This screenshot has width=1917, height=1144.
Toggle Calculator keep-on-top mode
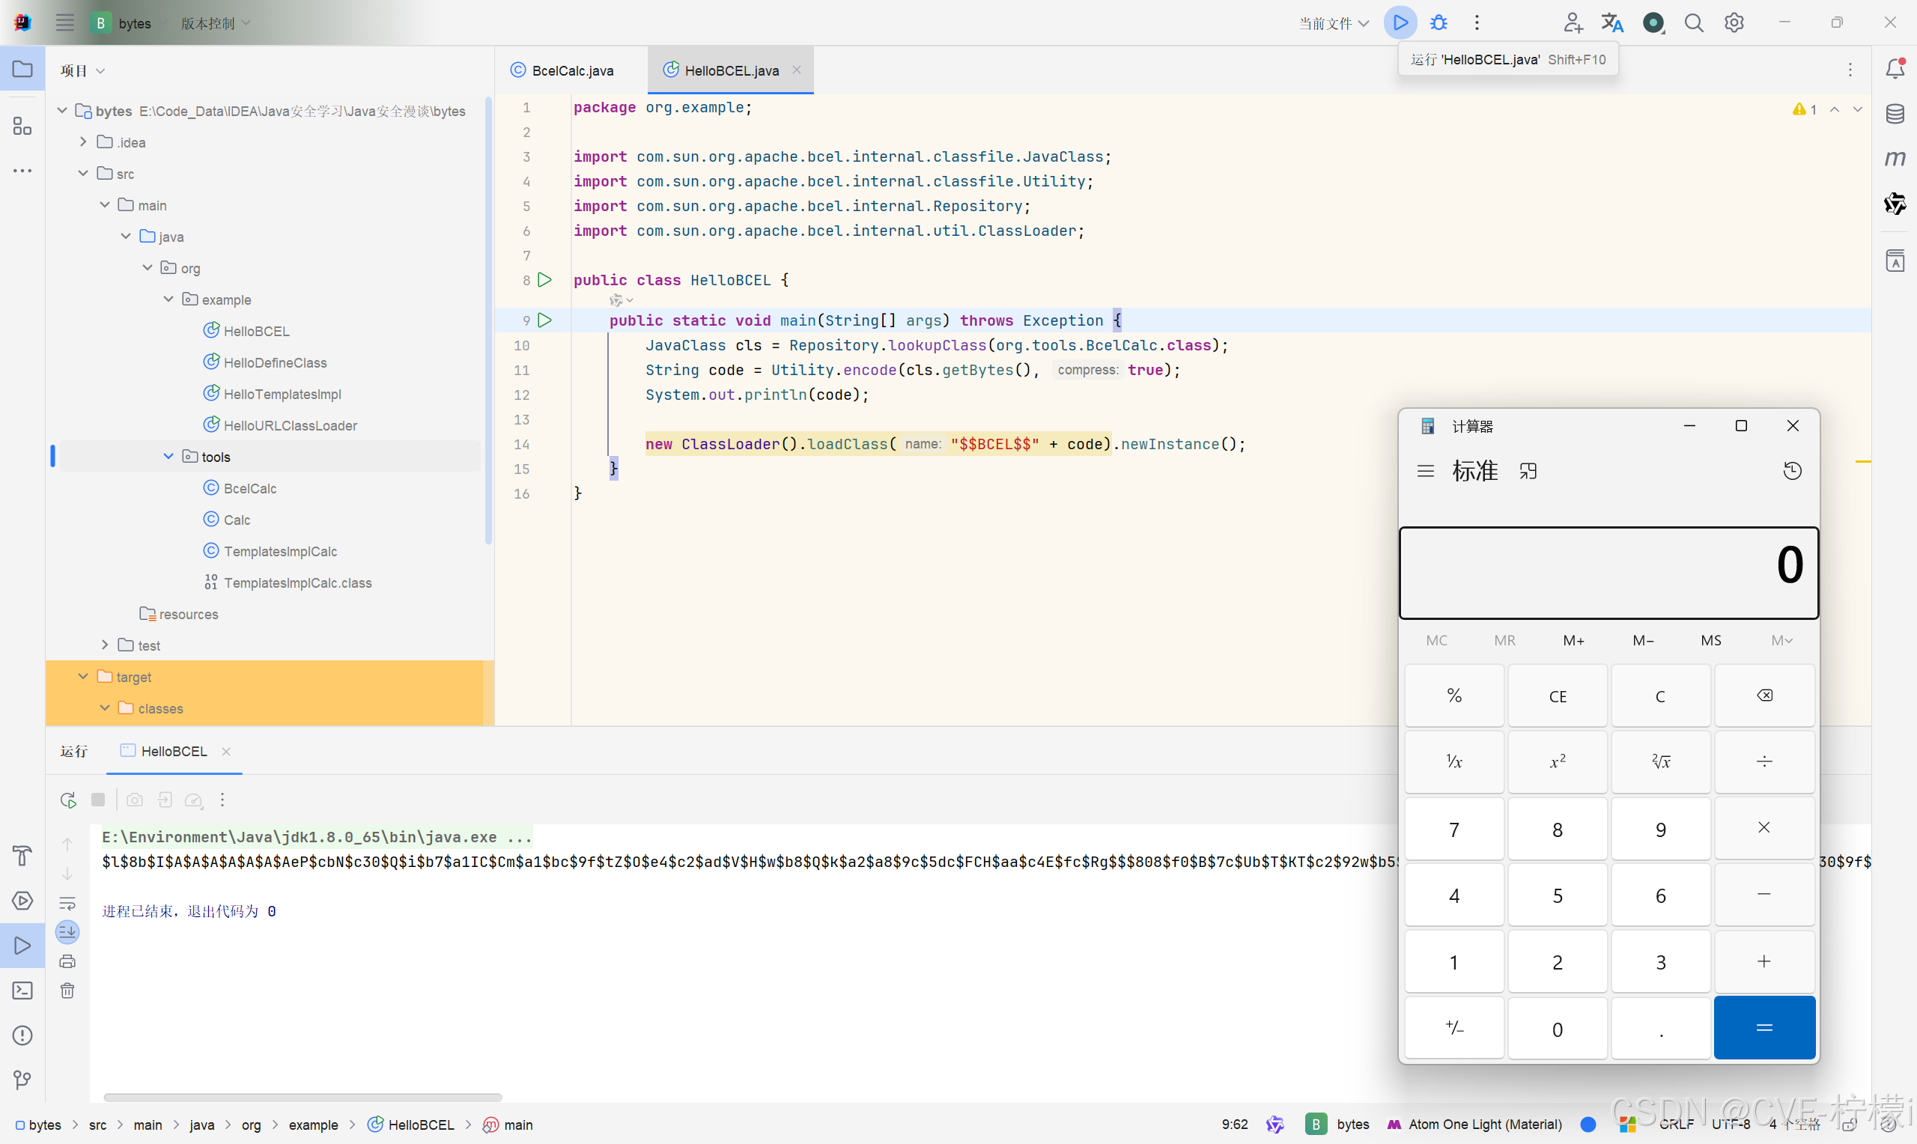point(1528,470)
